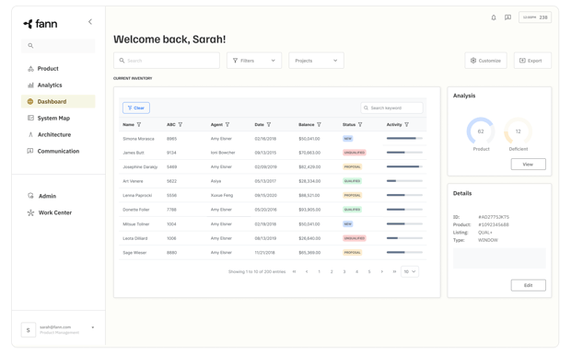Click Simona Morasca's activity progress bar
This screenshot has width=571, height=354.
tap(404, 139)
